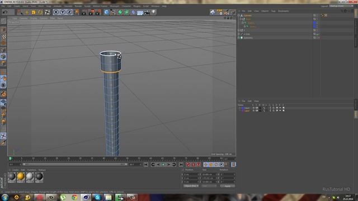Toggle the Z axis lock

click(x=69, y=12)
